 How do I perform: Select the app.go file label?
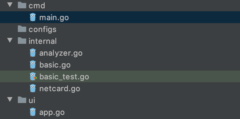point(52,112)
